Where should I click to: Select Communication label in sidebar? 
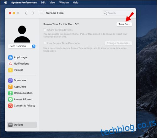tap(23, 93)
